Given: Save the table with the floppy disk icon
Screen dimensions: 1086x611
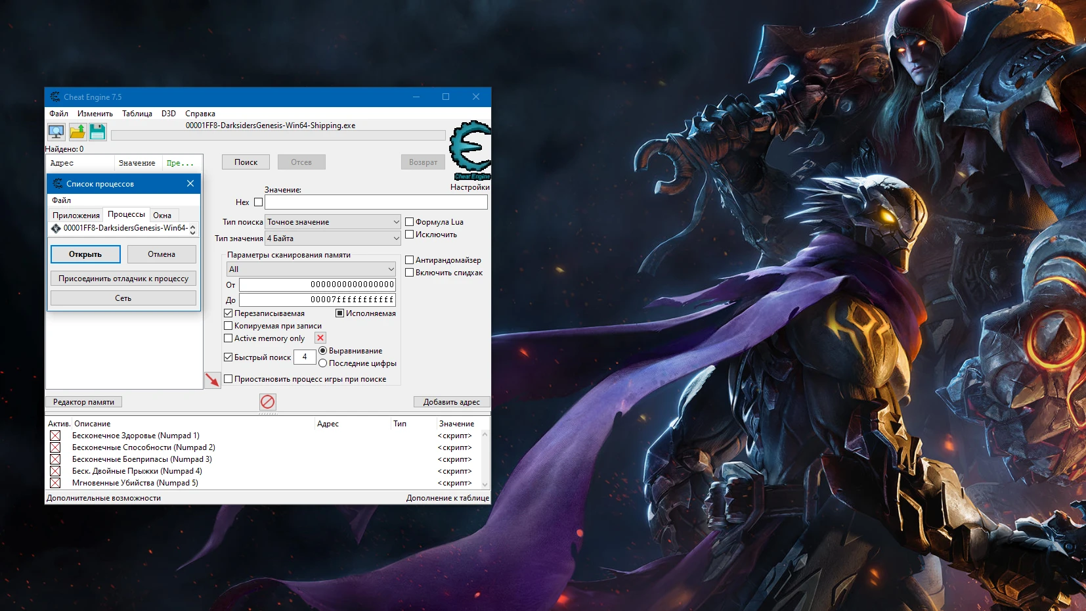Looking at the screenshot, I should [x=97, y=131].
